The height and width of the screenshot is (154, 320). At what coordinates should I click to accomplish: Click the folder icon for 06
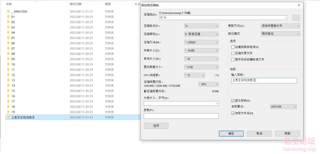tap(8, 43)
